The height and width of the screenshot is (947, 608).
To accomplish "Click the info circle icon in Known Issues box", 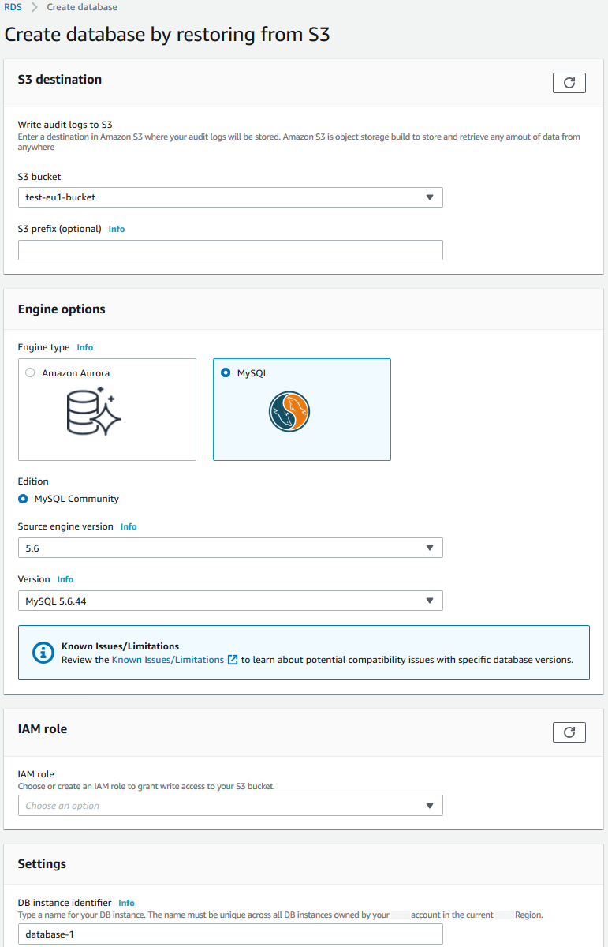I will click(x=42, y=653).
